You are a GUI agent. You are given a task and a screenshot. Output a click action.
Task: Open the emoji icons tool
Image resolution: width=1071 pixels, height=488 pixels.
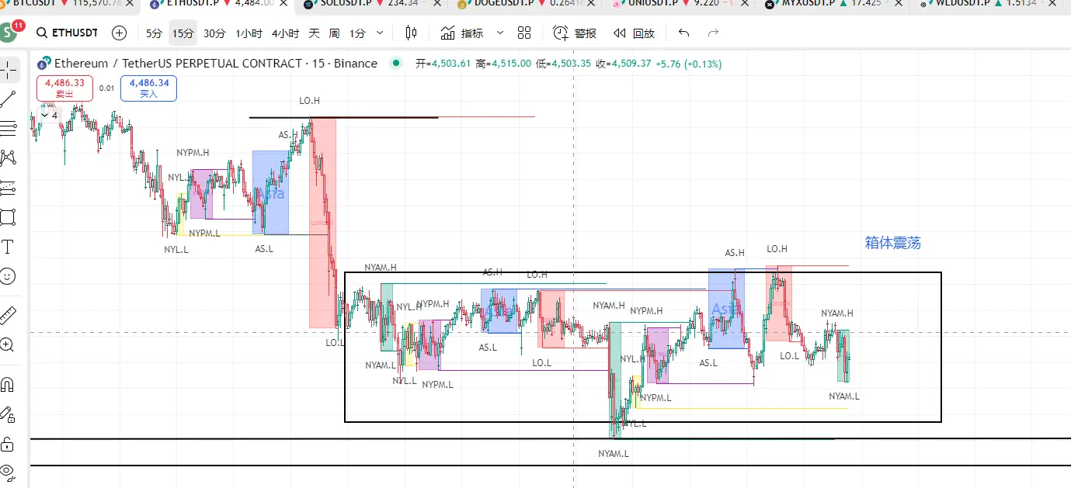9,276
